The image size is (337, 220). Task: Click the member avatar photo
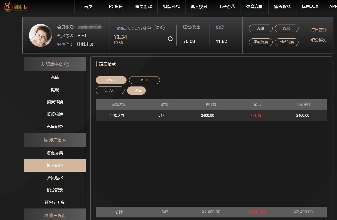click(41, 35)
